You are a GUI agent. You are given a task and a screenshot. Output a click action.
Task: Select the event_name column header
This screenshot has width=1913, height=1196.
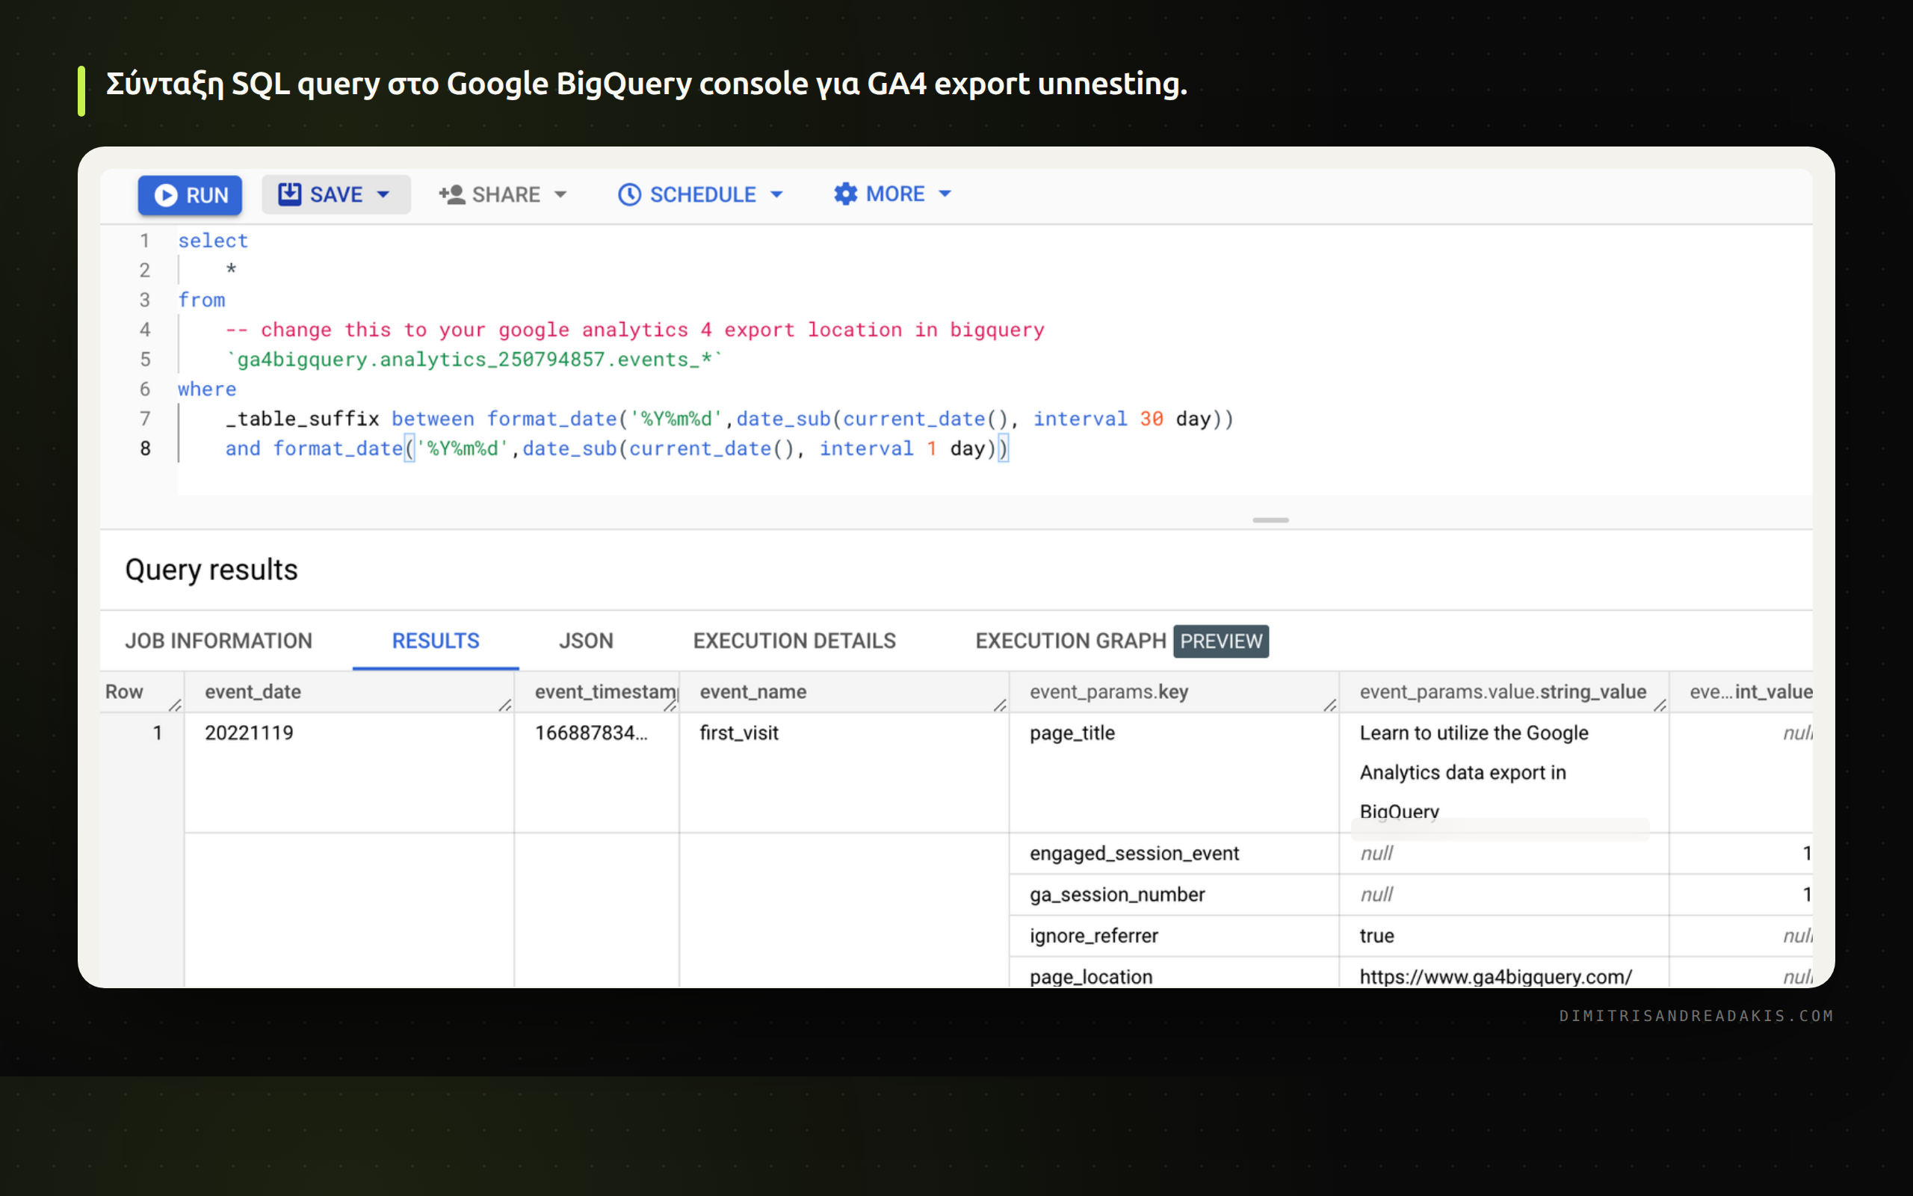(844, 692)
